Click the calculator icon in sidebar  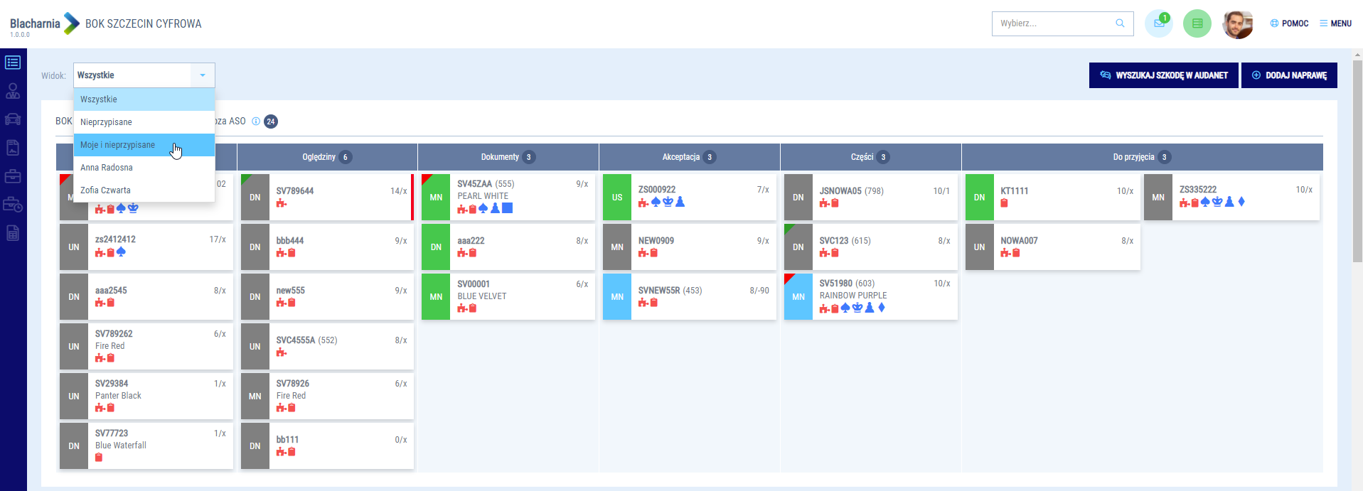13,233
